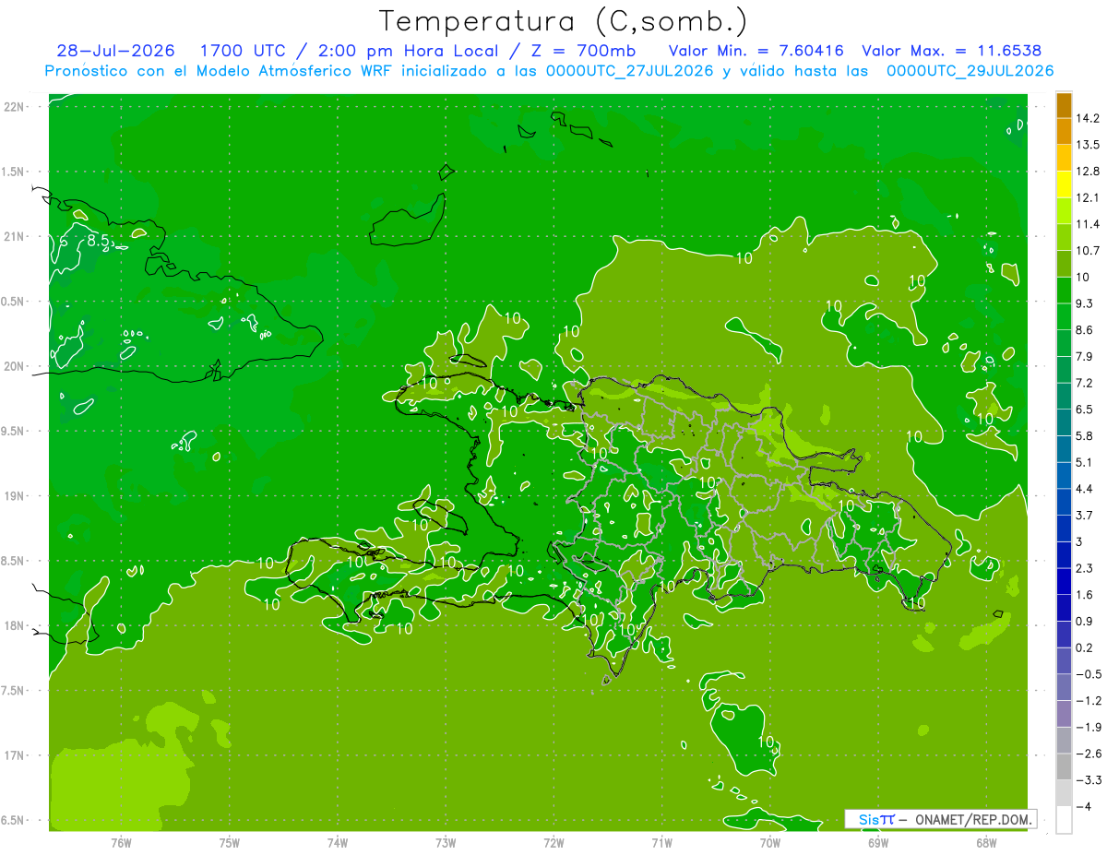The image size is (1107, 855).
Task: Click the '18N' latitude axis label
Action: [14, 626]
